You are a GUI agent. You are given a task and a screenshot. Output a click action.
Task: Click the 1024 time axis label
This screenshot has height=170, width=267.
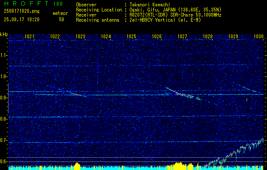point(106,37)
